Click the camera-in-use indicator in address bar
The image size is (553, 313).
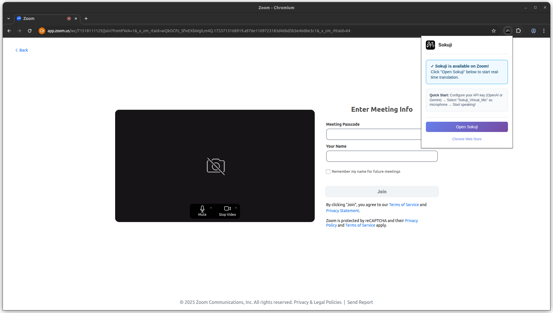[42, 31]
